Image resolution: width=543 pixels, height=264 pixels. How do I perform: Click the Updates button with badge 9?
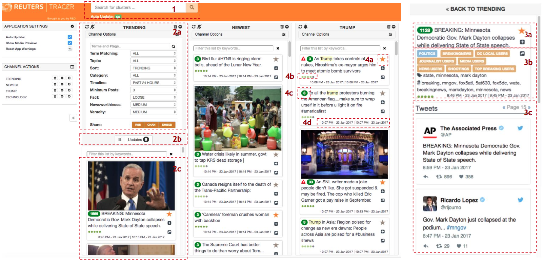tap(138, 140)
